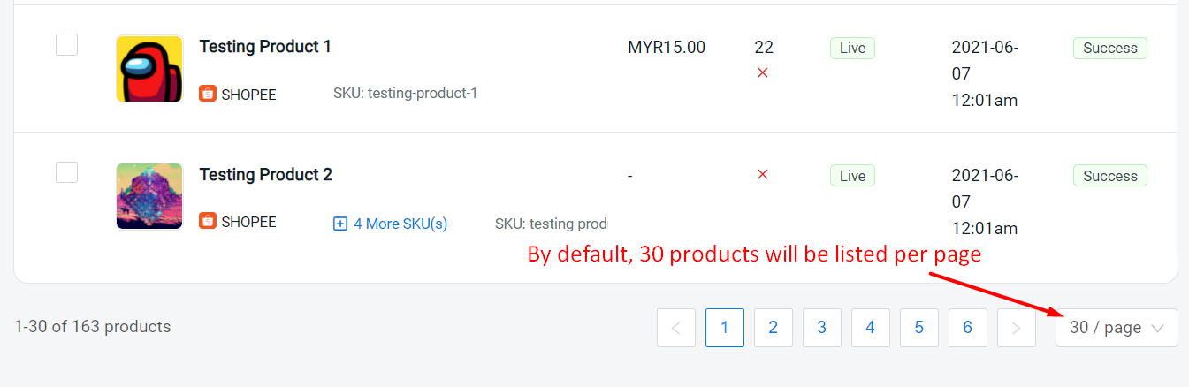Expand 4 More SKU(s) for Testing Product 2

400,224
